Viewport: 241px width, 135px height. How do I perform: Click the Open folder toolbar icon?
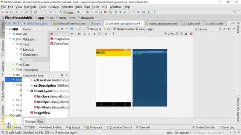pos(2,12)
